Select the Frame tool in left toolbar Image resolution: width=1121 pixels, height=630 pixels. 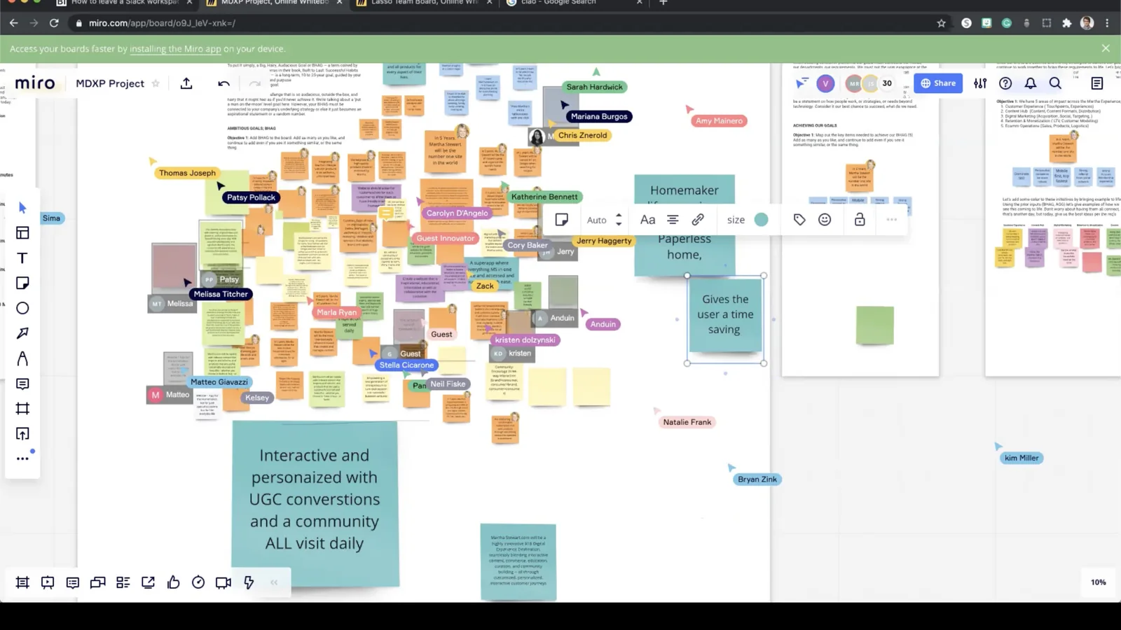tap(22, 409)
